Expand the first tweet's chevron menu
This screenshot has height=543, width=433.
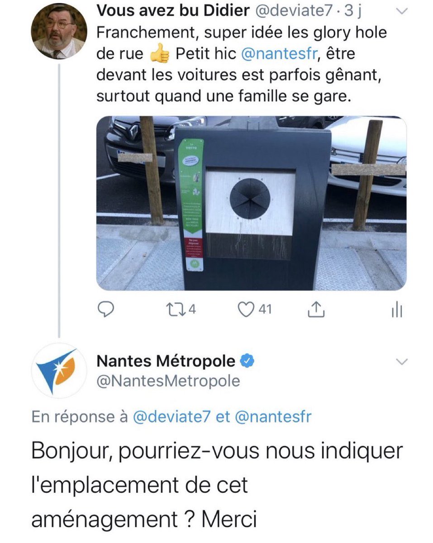(x=401, y=11)
